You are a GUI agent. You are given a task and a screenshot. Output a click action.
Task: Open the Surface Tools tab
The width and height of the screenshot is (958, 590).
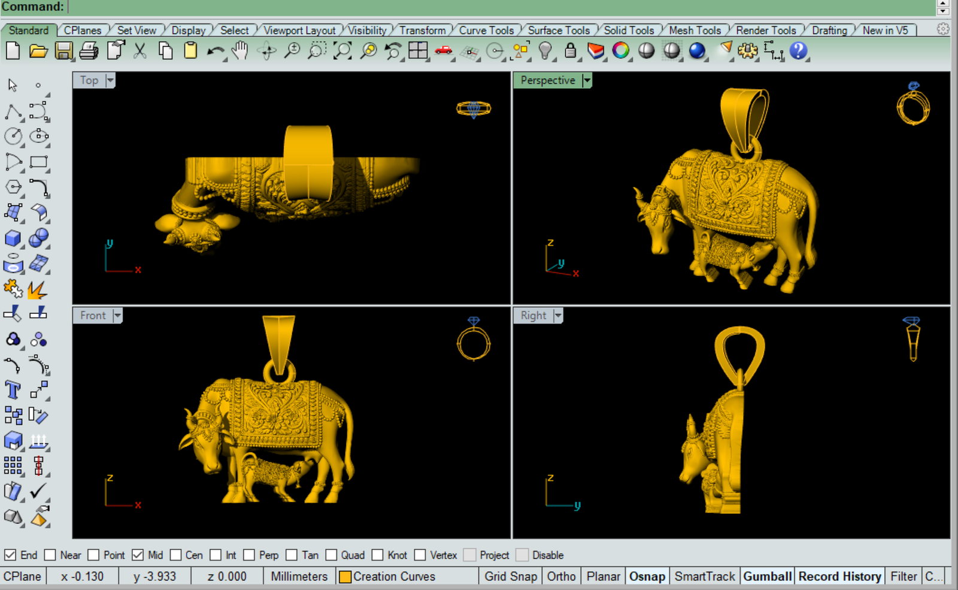click(558, 30)
